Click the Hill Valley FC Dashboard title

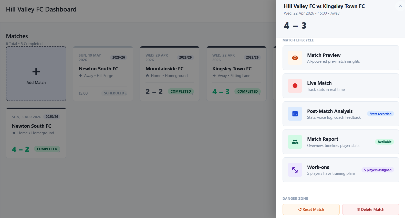click(41, 9)
